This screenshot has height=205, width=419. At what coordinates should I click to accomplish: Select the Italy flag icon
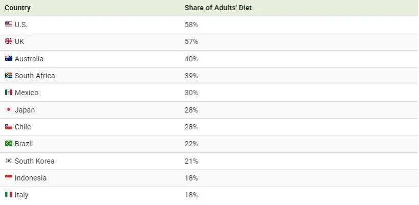(9, 195)
